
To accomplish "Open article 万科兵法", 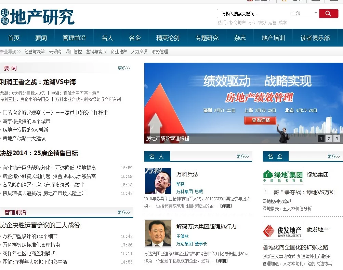I will click(x=187, y=174).
